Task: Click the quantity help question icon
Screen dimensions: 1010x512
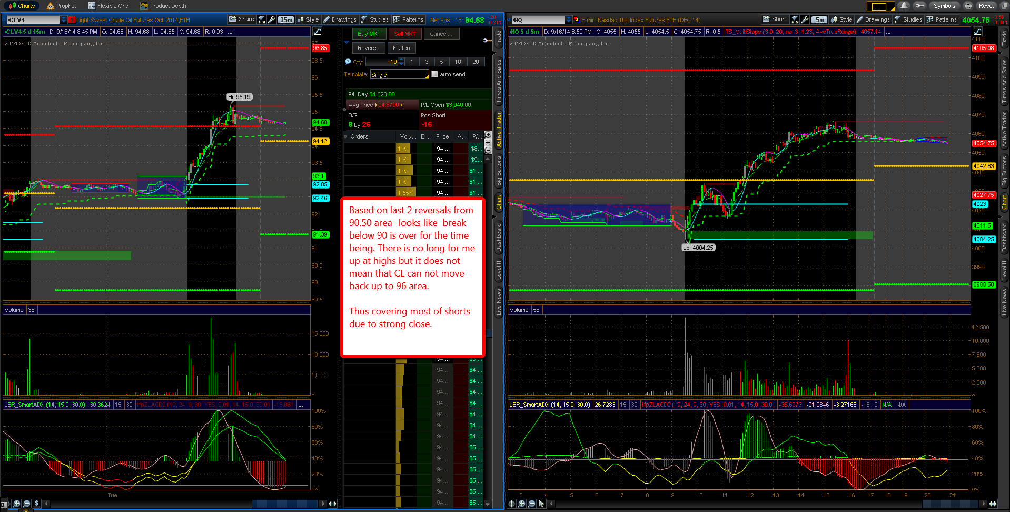Action: pos(348,62)
